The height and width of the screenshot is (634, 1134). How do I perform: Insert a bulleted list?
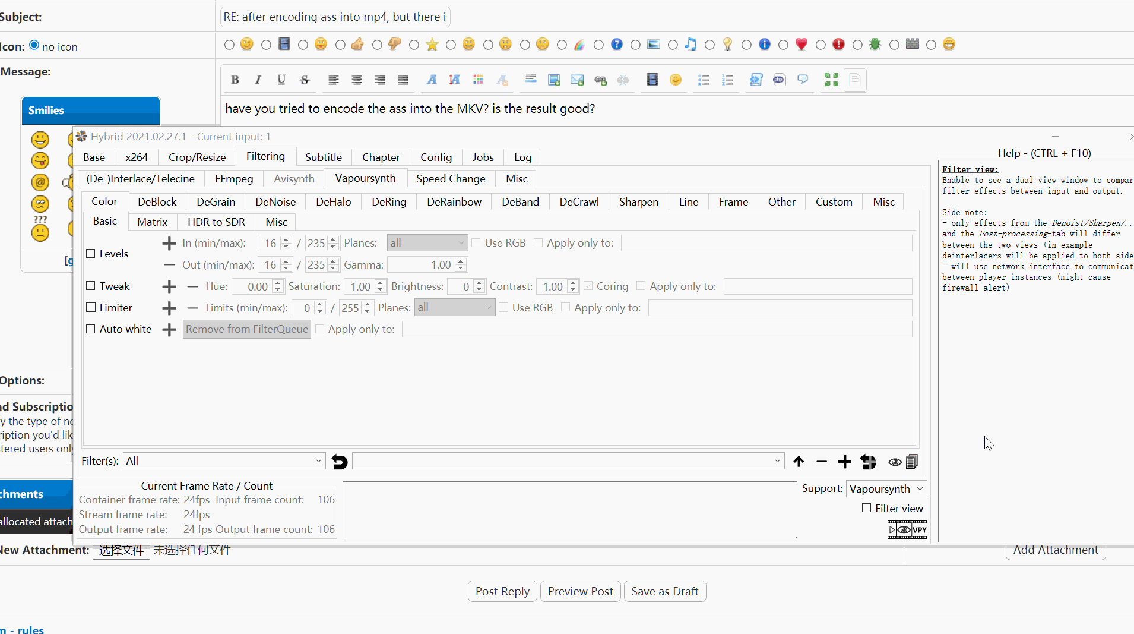[704, 80]
